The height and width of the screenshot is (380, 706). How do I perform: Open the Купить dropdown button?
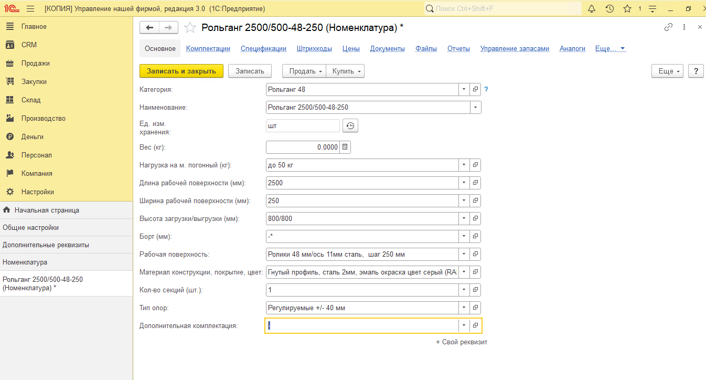pos(345,71)
